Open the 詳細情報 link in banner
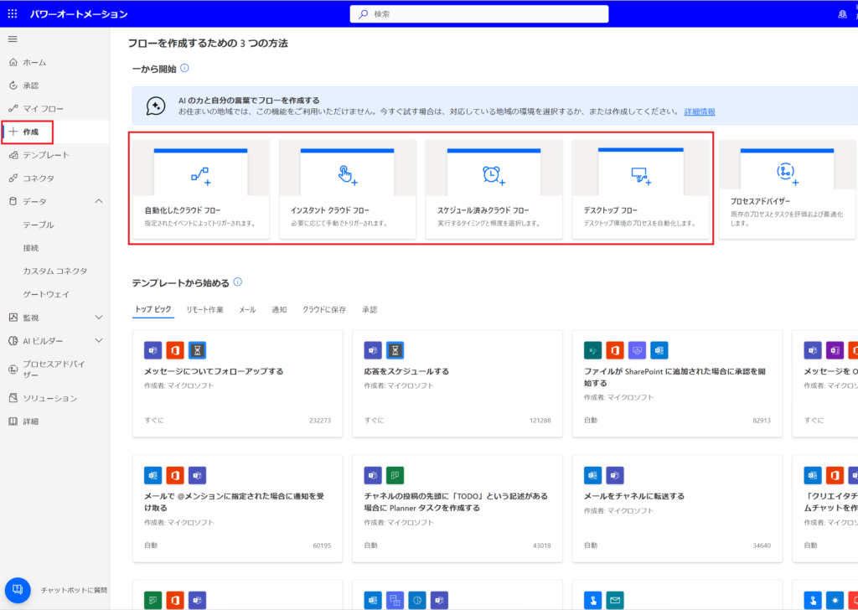 tap(699, 111)
